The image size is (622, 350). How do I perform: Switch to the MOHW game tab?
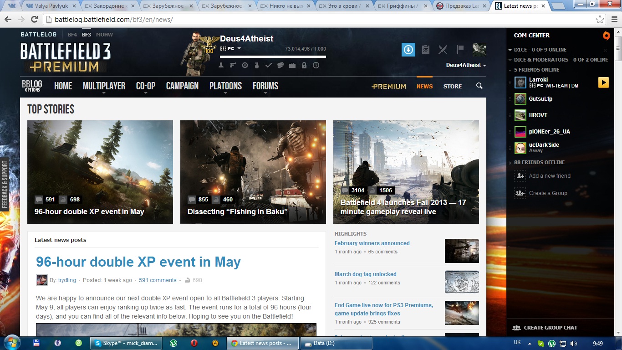point(104,35)
